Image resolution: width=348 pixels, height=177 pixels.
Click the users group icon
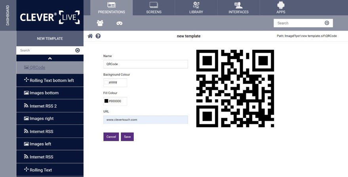click(100, 23)
